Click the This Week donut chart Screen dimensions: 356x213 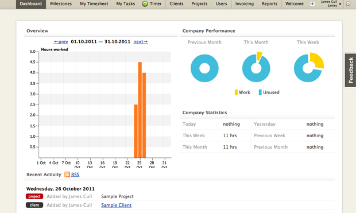(309, 67)
